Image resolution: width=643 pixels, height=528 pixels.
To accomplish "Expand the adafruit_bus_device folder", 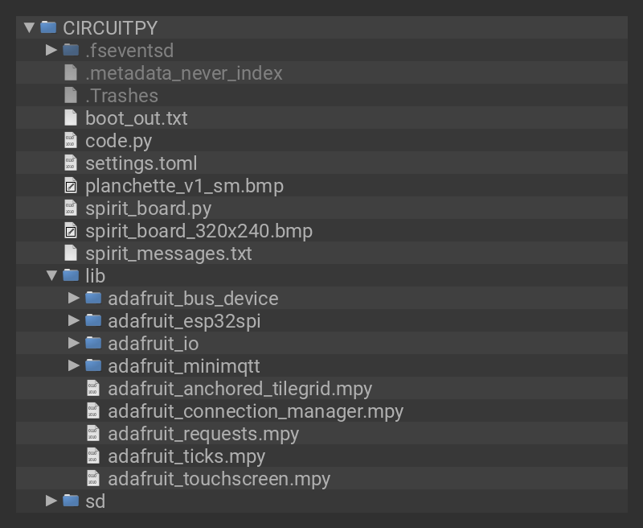I will pos(74,298).
